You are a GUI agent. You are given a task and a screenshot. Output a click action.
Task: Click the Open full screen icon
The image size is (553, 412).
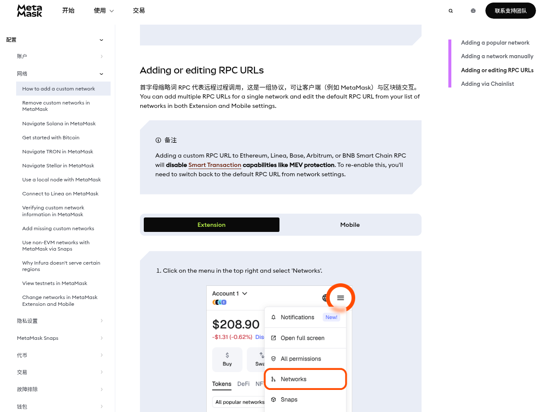[x=274, y=338]
